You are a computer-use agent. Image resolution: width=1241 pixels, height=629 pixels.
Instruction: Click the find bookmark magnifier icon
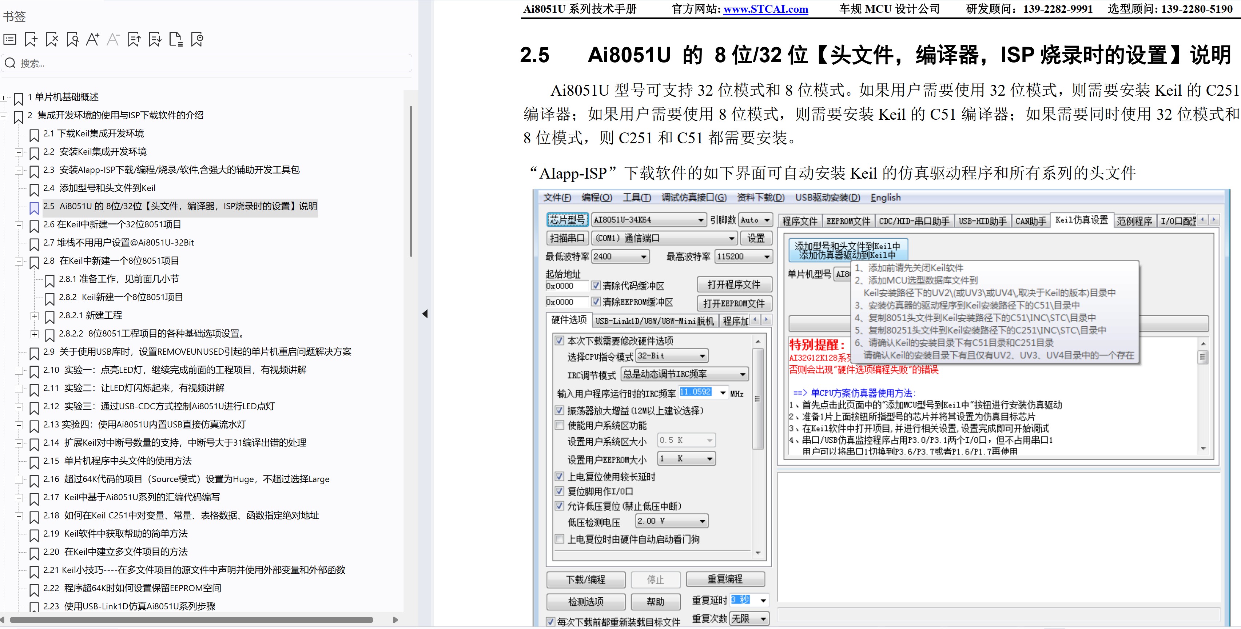point(72,40)
